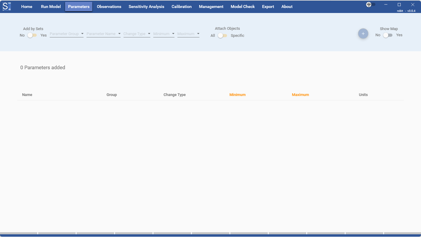Toggle the Add by Sets switch
Screen dimensions: 421x237
[x=32, y=35]
